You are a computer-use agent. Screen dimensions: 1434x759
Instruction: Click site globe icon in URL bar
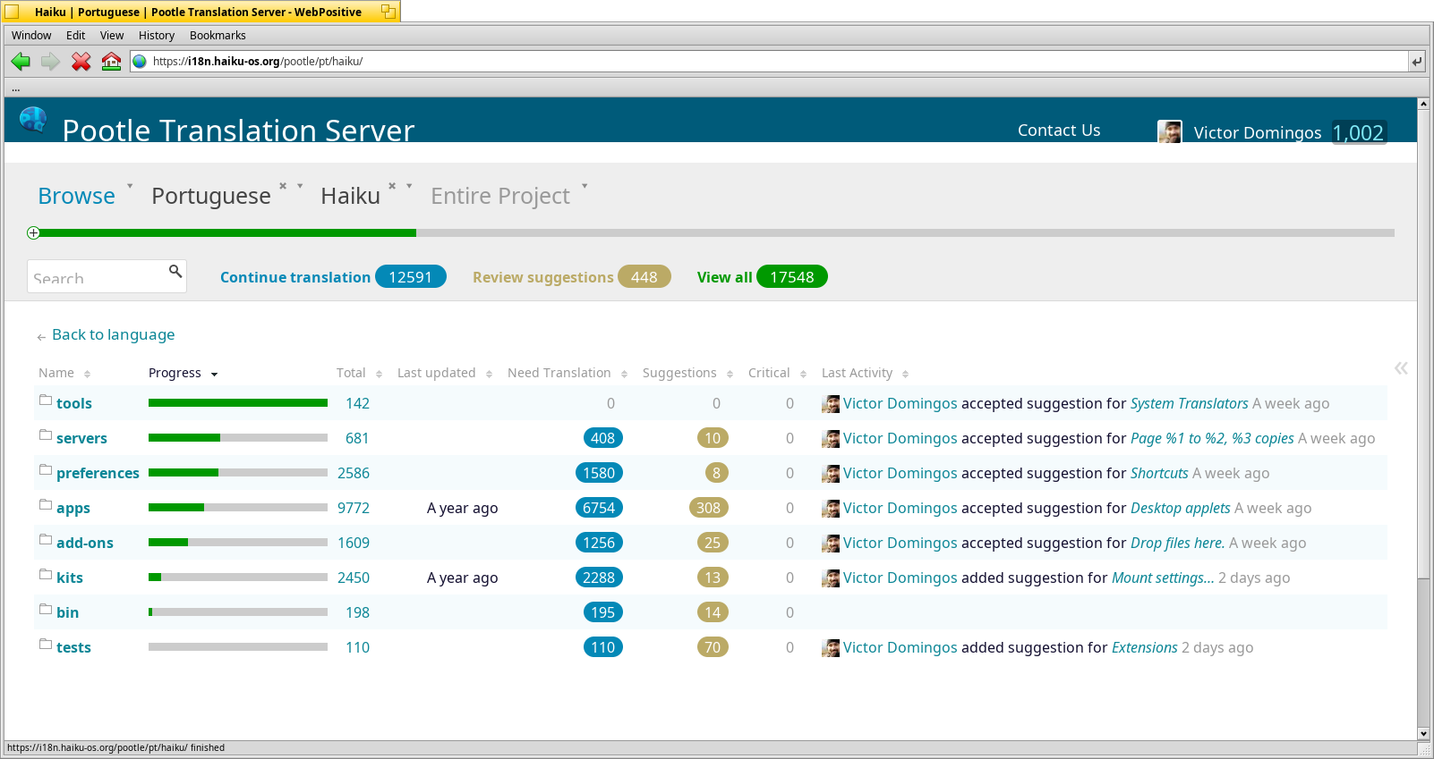[140, 62]
